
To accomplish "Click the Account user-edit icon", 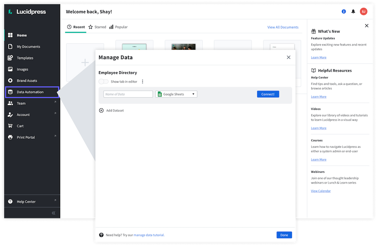I will [10, 115].
